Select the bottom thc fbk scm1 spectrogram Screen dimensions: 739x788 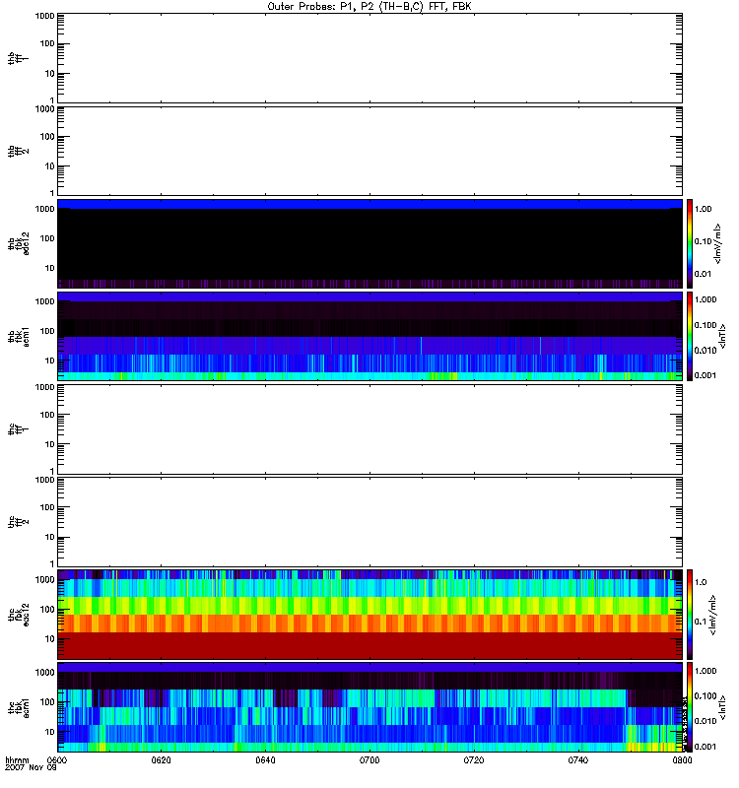369,707
